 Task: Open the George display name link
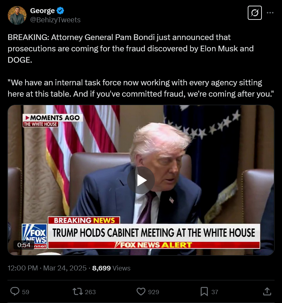(x=42, y=10)
